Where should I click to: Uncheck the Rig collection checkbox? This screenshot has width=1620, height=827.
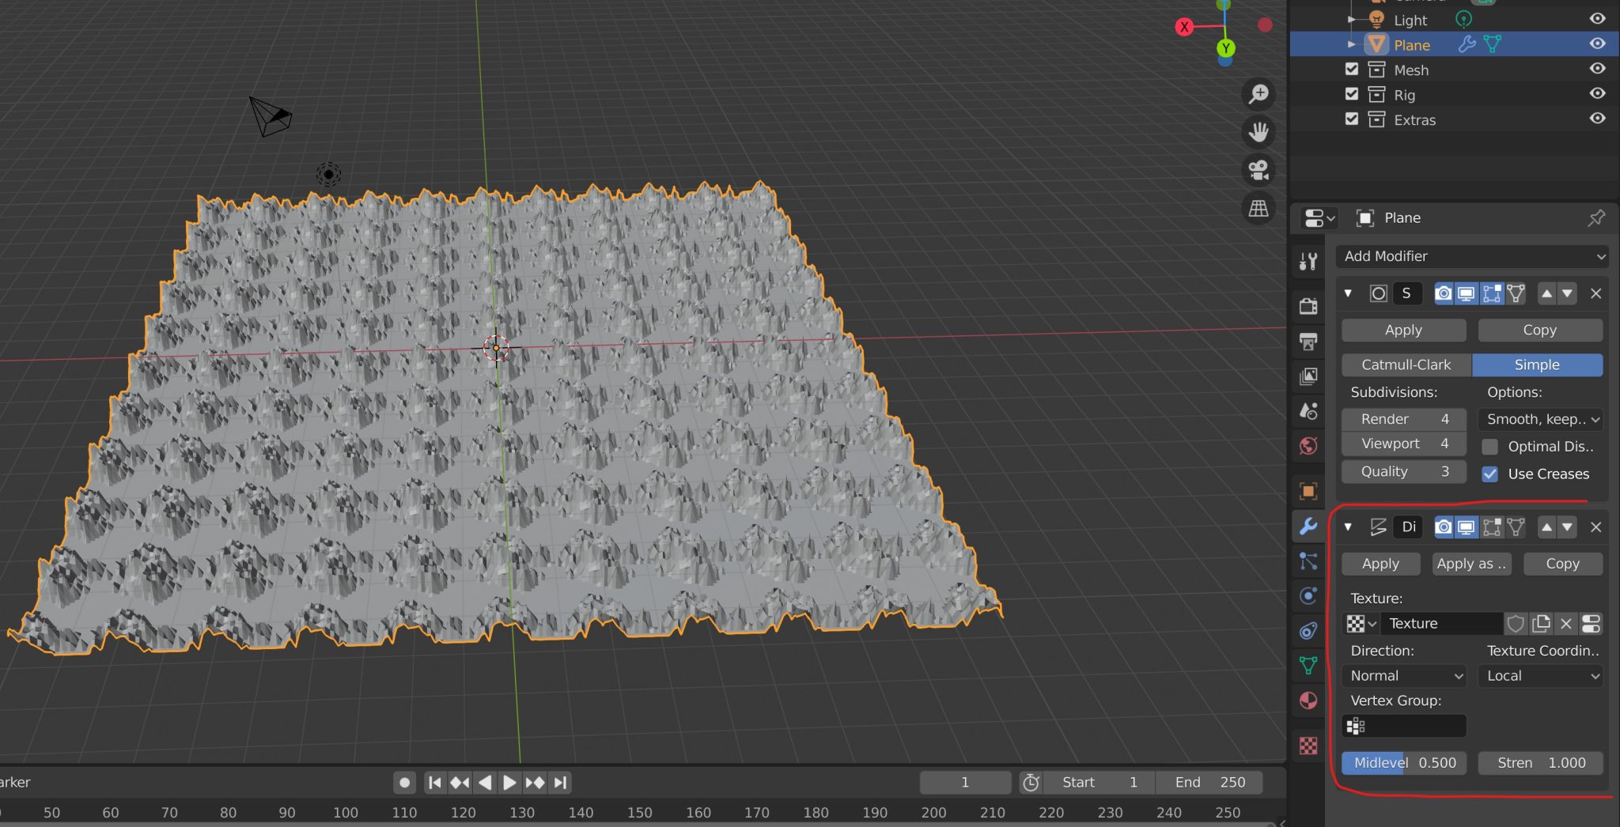(x=1350, y=94)
